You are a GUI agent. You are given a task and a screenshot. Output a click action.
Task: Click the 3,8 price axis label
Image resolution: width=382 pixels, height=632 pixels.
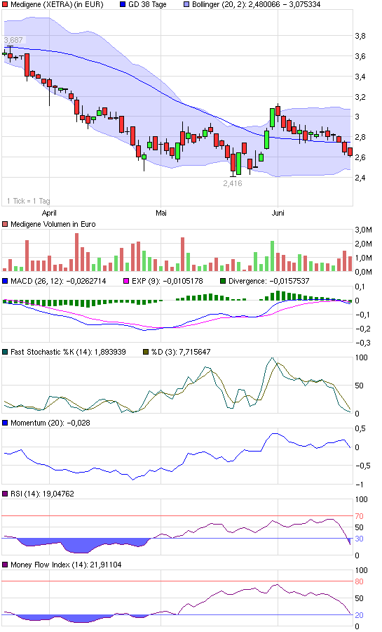click(360, 36)
